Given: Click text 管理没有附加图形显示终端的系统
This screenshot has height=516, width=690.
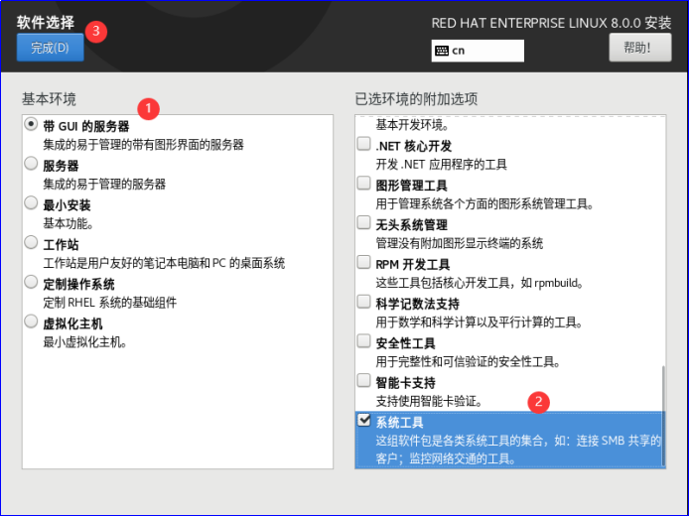Looking at the screenshot, I should (x=460, y=243).
